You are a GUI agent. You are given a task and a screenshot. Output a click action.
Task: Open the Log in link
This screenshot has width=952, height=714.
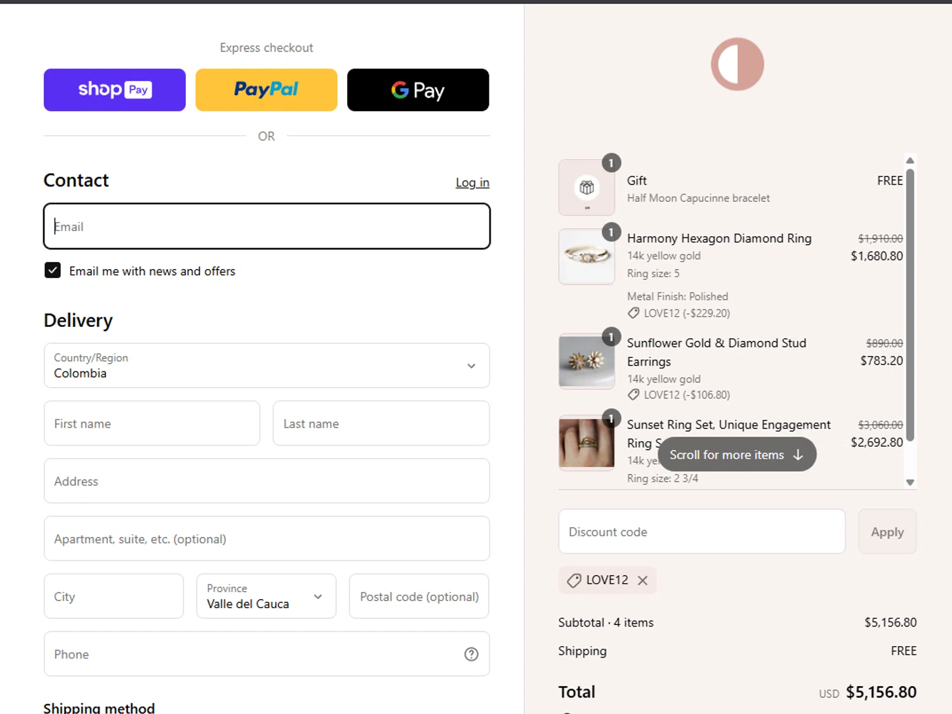(x=472, y=183)
